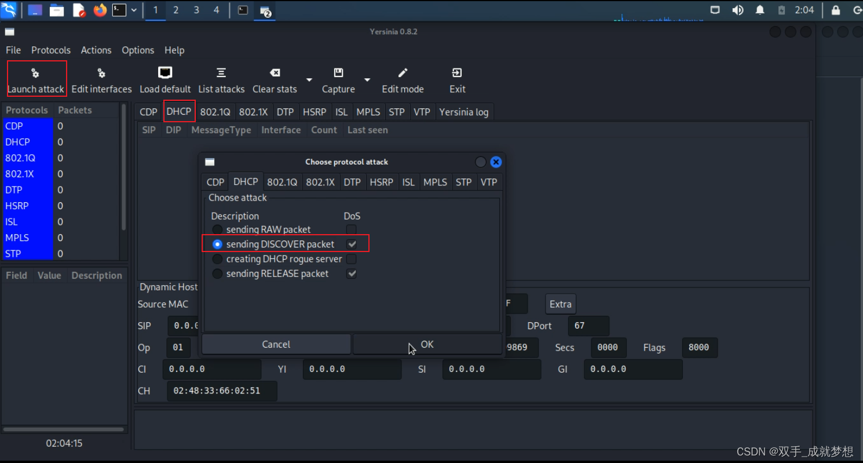Click the Launch attack toolbar icon
The height and width of the screenshot is (463, 863).
click(x=35, y=73)
